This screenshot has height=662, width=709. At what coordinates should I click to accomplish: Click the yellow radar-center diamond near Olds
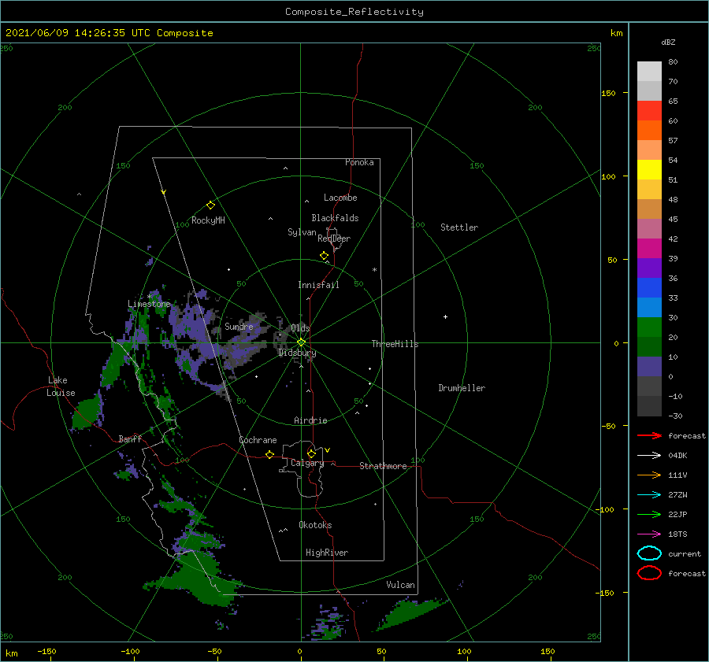(x=301, y=342)
